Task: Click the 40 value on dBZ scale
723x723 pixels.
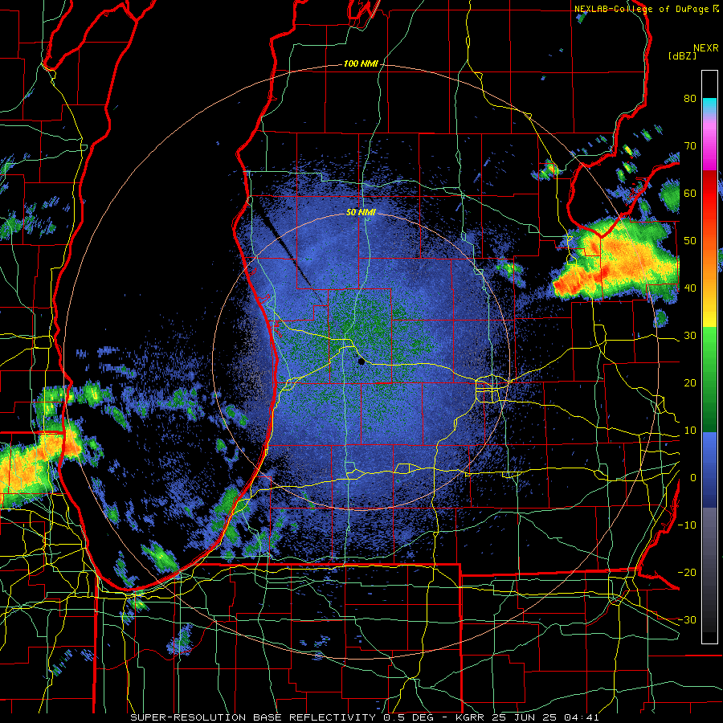Action: (x=690, y=288)
